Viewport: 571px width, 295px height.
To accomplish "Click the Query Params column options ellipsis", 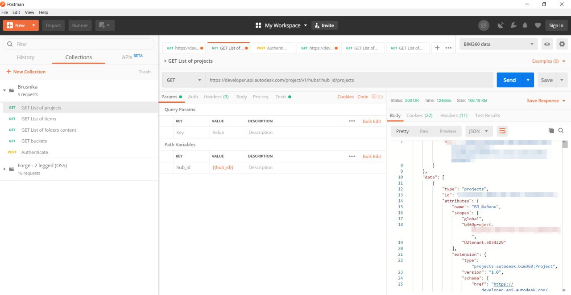I will click(352, 121).
